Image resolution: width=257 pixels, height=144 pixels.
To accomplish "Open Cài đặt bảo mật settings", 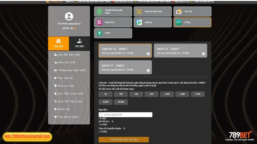I will coord(69,54).
